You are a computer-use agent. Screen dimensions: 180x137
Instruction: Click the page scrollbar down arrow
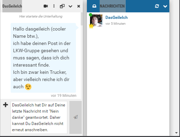(x=177, y=133)
